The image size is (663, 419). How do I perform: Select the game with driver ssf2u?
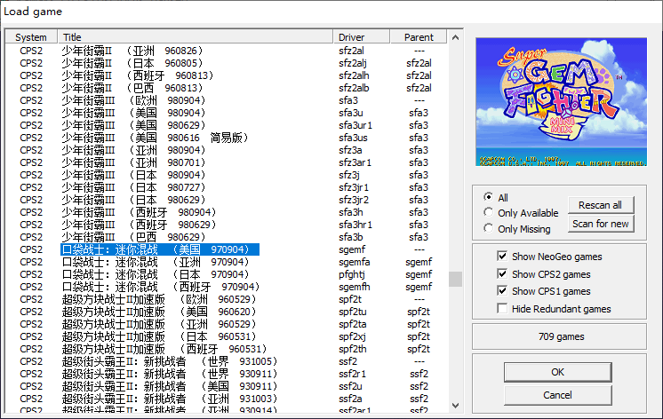pos(156,387)
